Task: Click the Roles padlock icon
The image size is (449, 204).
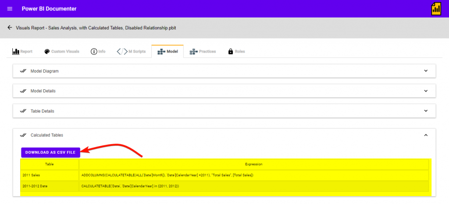Action: pyautogui.click(x=230, y=52)
